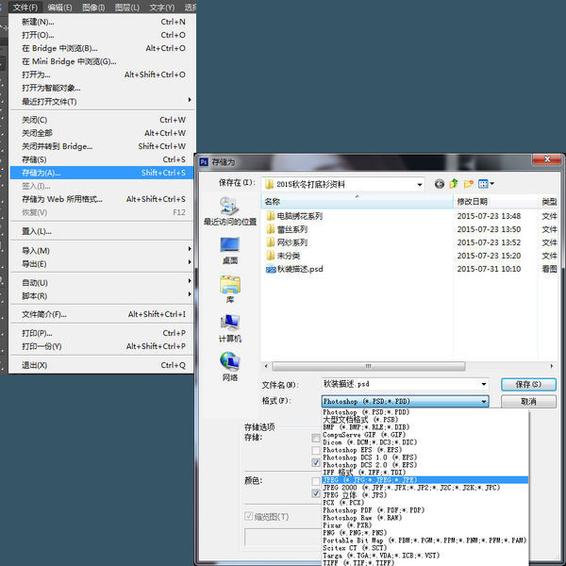The height and width of the screenshot is (566, 566).
Task: Choose 在 Bridge 中浏览(B)... item
Action: [102, 48]
